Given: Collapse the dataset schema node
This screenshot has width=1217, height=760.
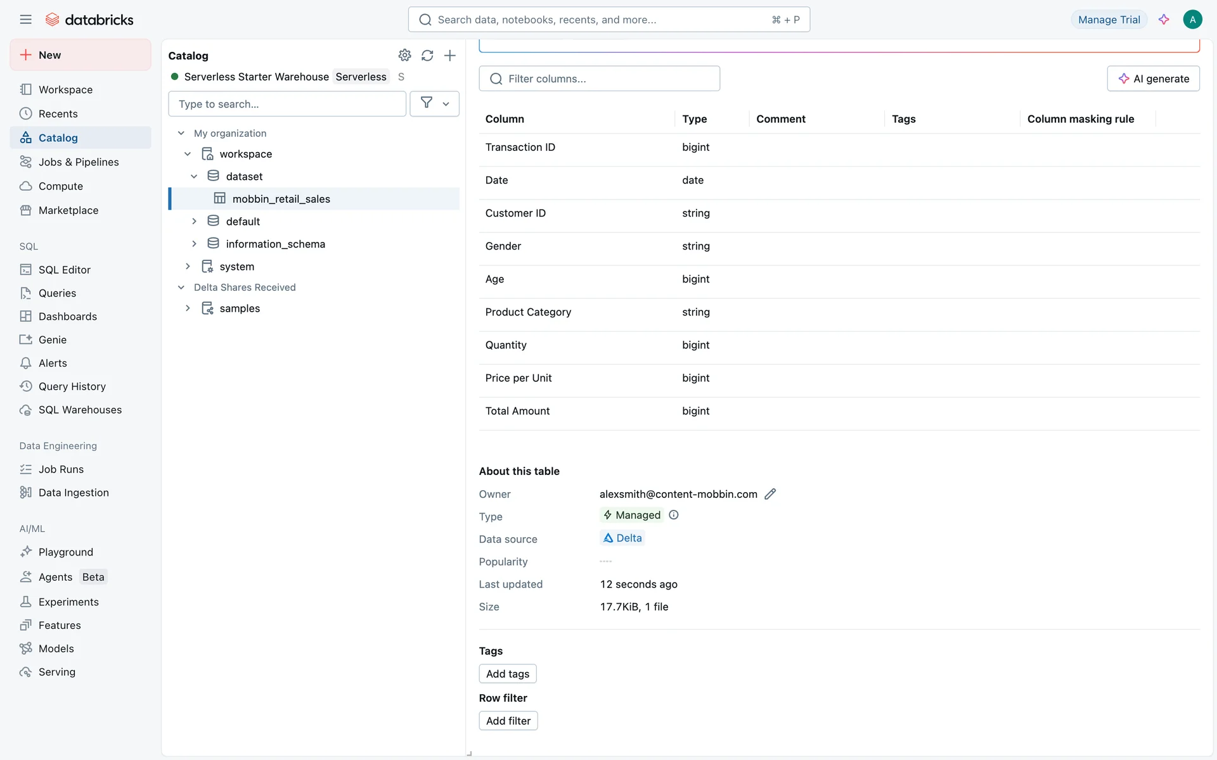Looking at the screenshot, I should point(194,177).
